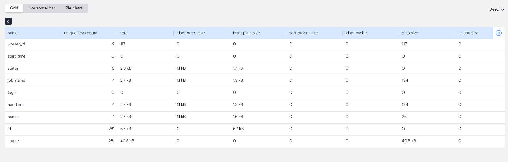The height and width of the screenshot is (162, 508).
Task: Click the idset cache column header
Action: (x=356, y=33)
